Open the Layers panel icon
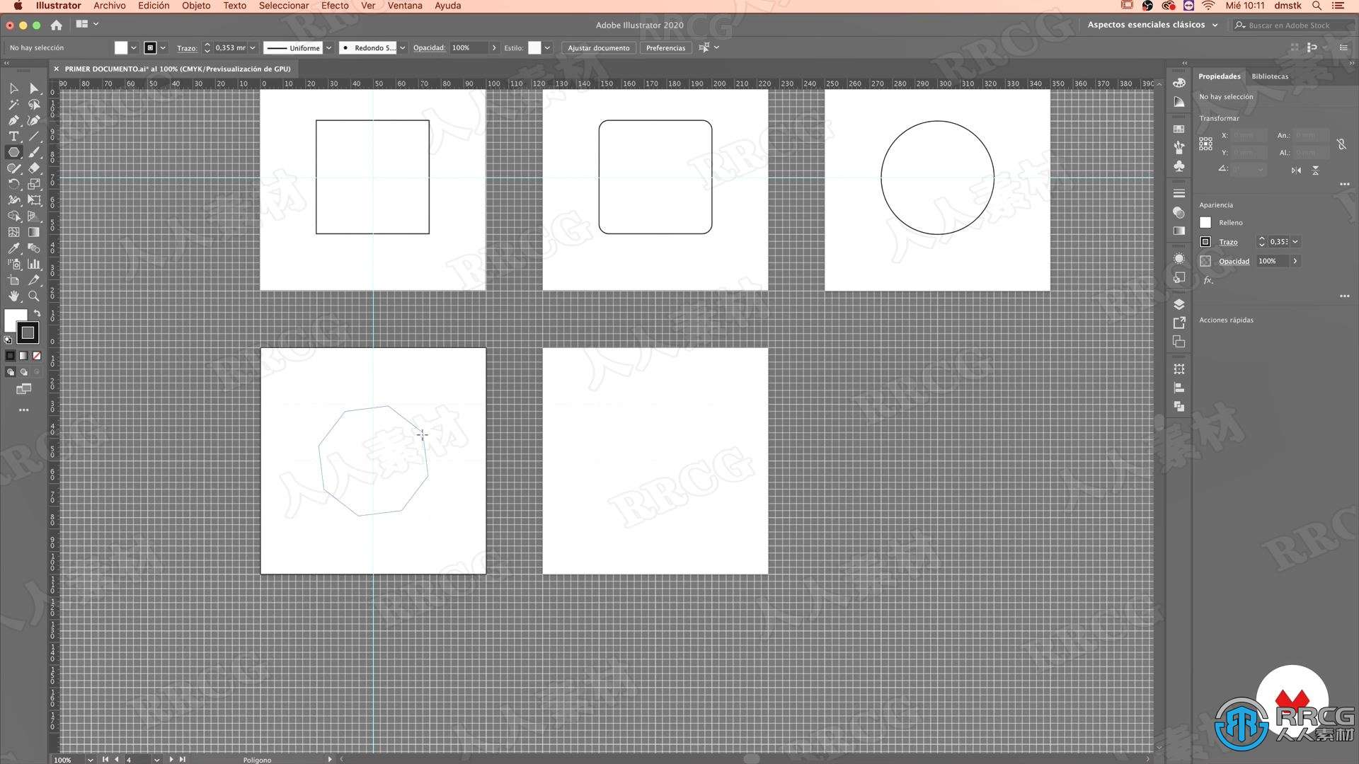 pos(1179,304)
